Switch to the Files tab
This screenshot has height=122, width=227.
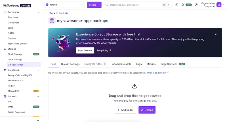(x=53, y=64)
